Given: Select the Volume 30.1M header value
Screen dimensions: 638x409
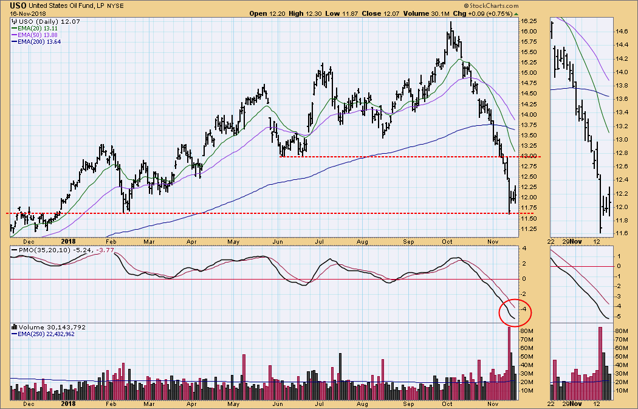Looking at the screenshot, I should (427, 13).
